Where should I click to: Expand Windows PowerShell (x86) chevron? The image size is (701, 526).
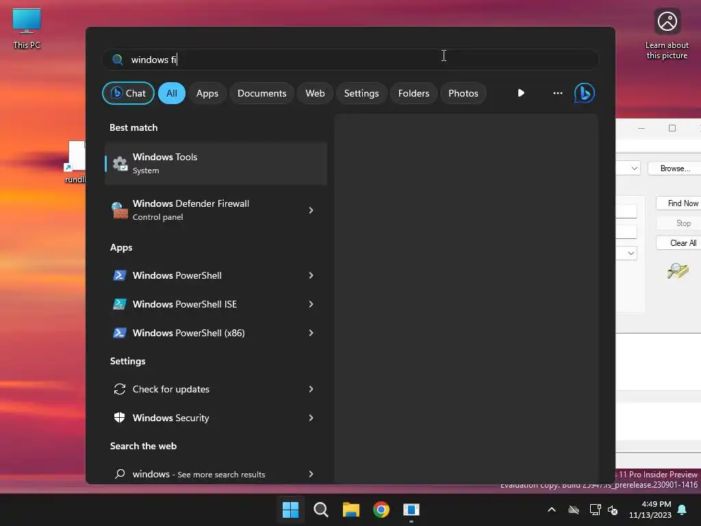311,333
